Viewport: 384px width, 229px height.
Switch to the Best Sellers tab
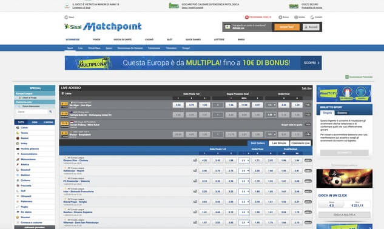click(x=258, y=143)
